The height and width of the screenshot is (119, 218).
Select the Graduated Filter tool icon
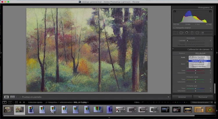coord(192,33)
